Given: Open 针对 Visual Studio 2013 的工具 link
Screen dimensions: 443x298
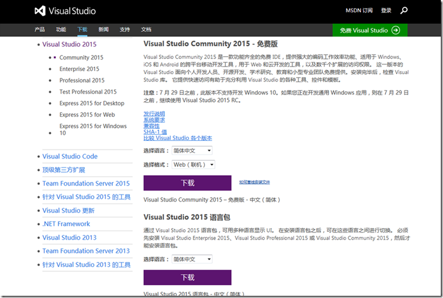Looking at the screenshot, I should (x=87, y=264).
